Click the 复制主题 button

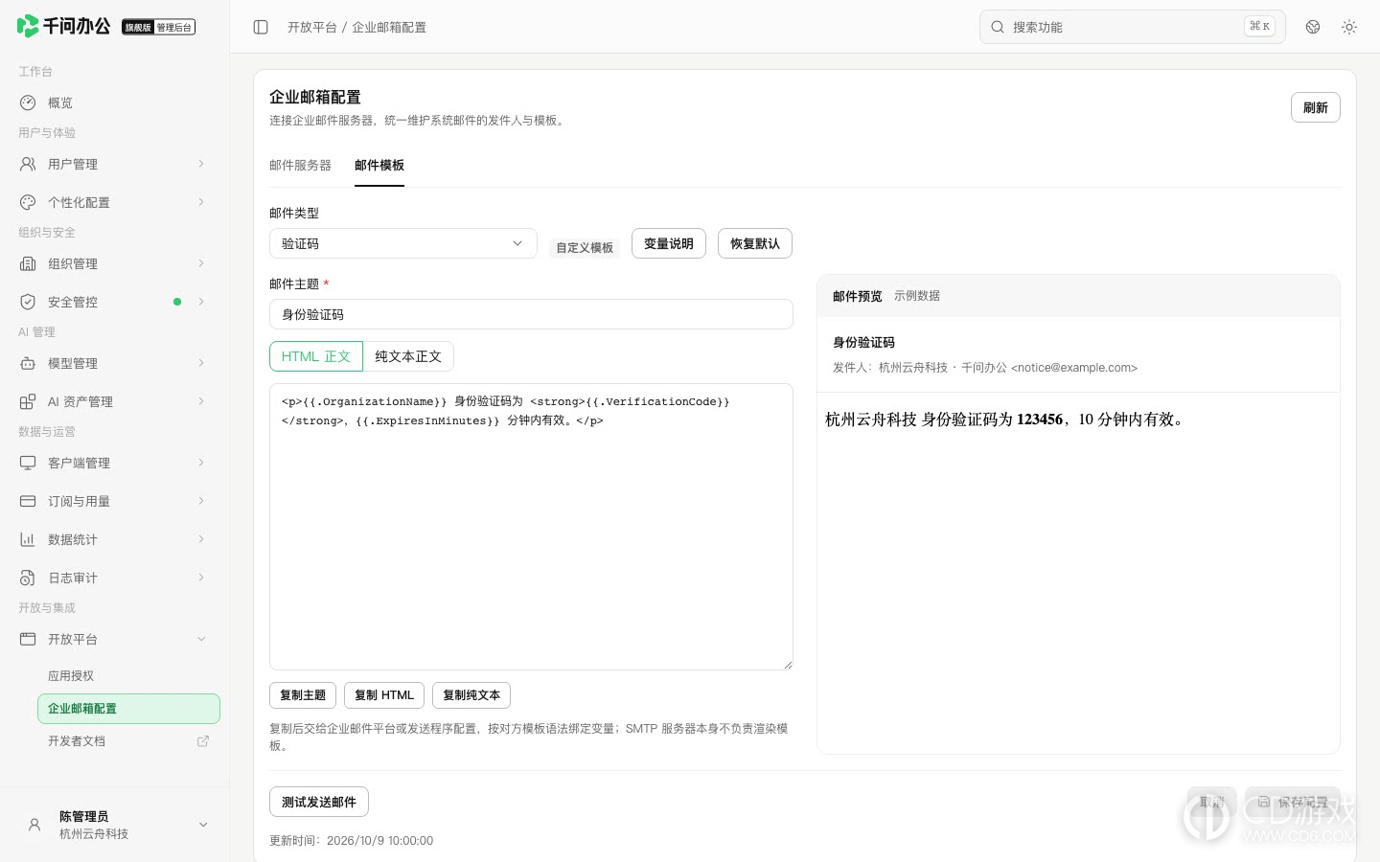point(303,695)
